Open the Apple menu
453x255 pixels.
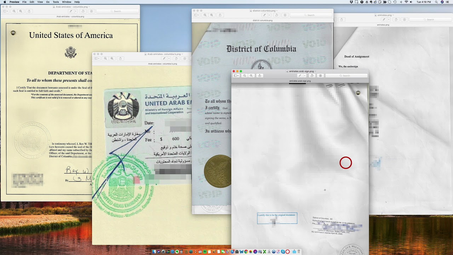(x=5, y=2)
